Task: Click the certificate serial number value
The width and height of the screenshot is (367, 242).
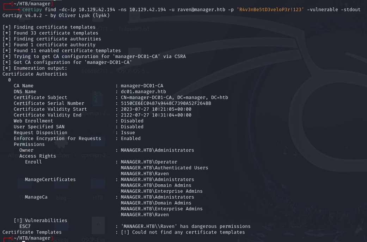Action: tap(166, 103)
